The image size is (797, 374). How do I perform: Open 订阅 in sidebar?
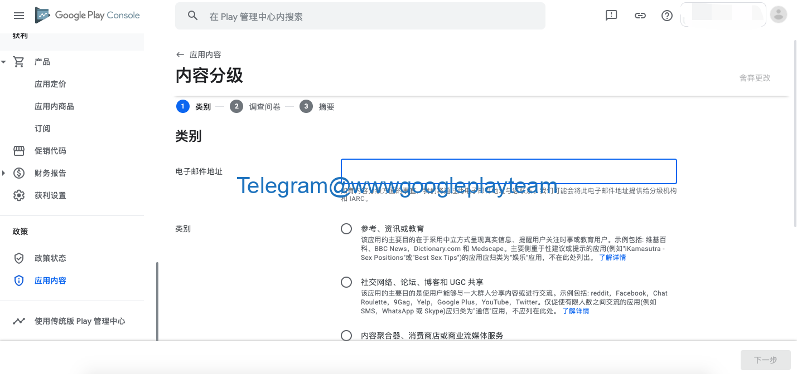(x=42, y=129)
